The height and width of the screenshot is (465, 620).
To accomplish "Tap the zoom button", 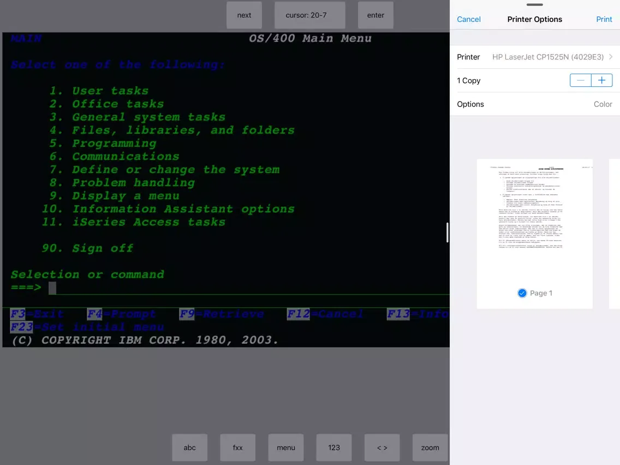I will click(x=430, y=448).
